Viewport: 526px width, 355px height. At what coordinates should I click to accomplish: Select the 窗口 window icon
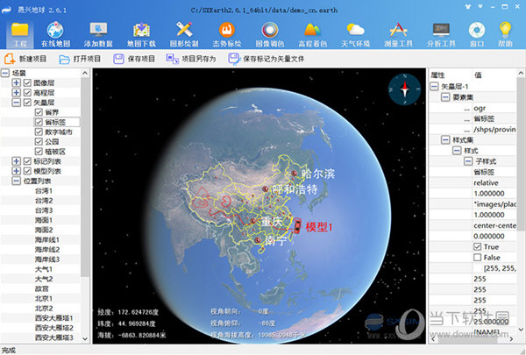coord(477,30)
